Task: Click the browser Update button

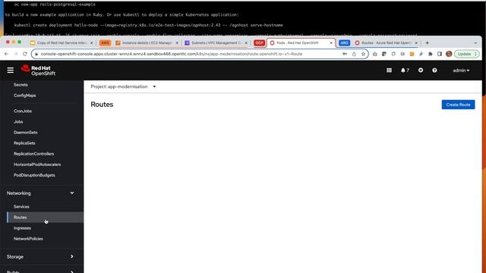Action: point(467,54)
